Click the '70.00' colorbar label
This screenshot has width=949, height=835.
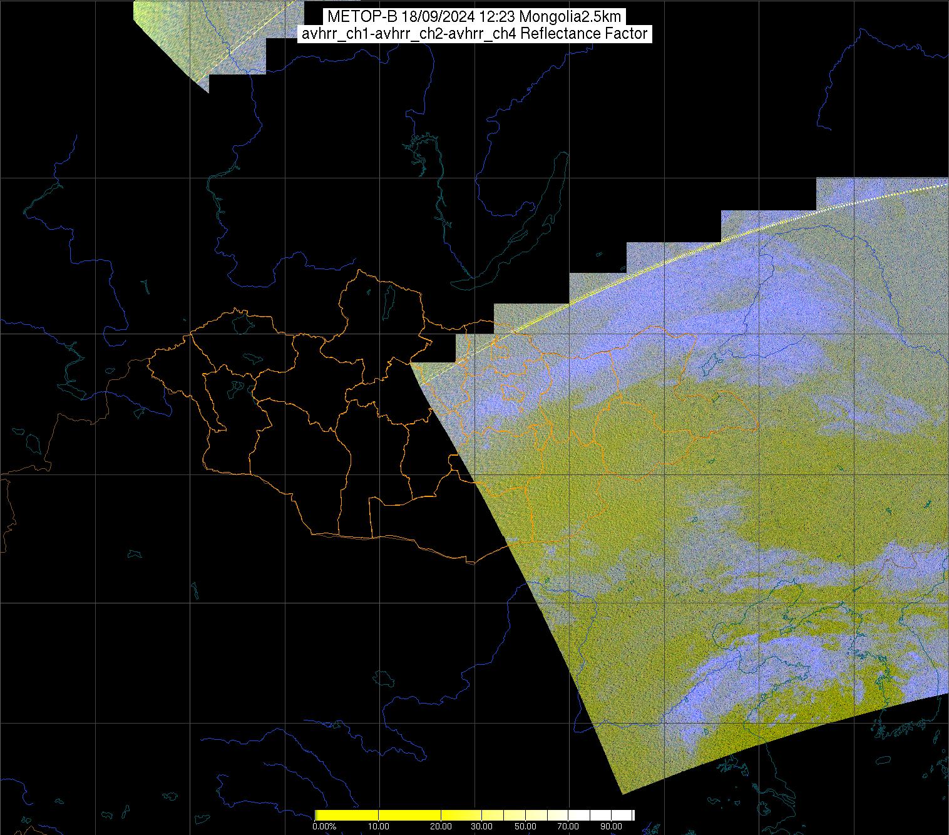pyautogui.click(x=568, y=826)
